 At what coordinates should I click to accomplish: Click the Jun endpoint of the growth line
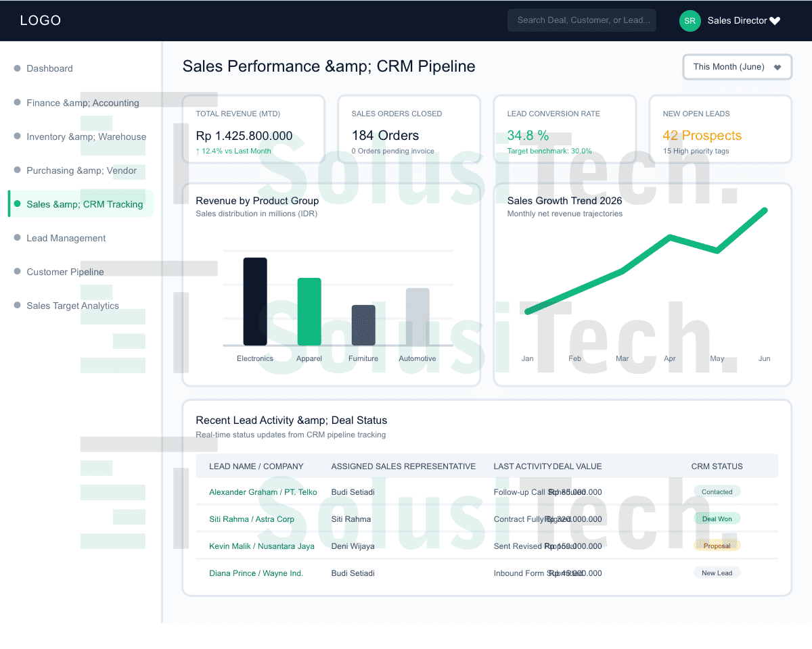pos(765,210)
